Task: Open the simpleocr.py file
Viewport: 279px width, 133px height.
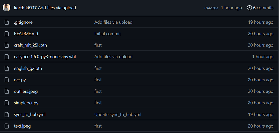Action: [26, 103]
